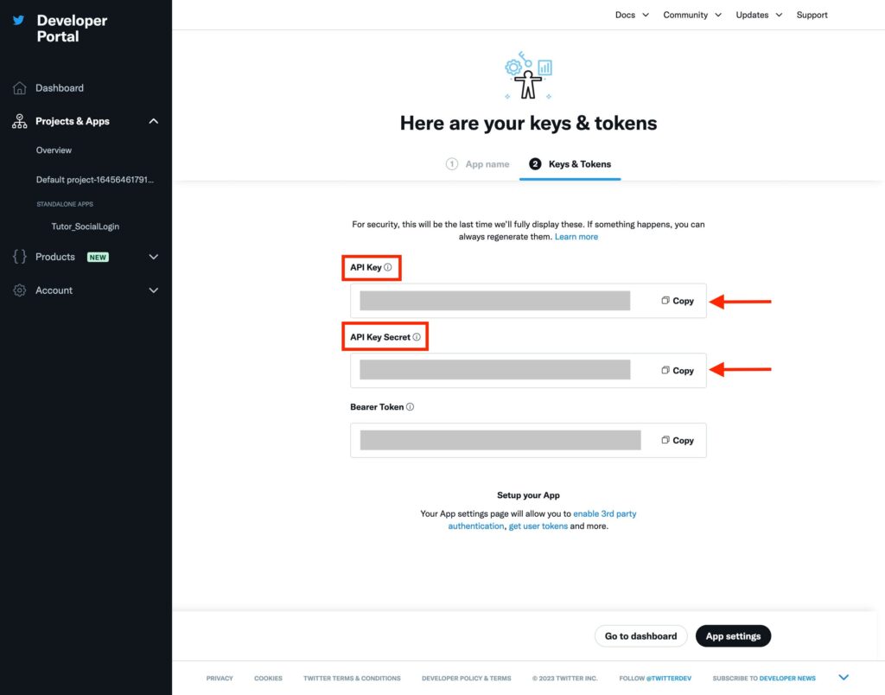Screen dimensions: 885x695
Task: Copy the API Key value
Action: (678, 301)
